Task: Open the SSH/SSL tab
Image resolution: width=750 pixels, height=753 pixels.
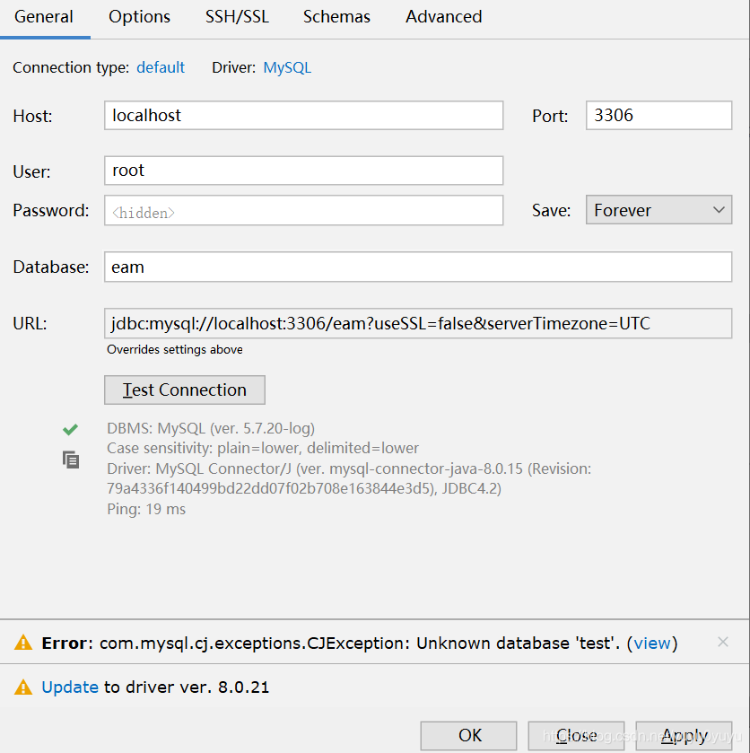Action: coord(237,17)
